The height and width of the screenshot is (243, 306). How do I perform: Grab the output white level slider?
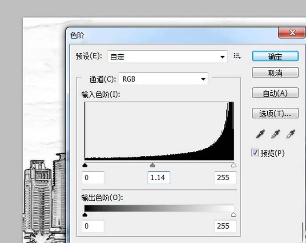[234, 215]
